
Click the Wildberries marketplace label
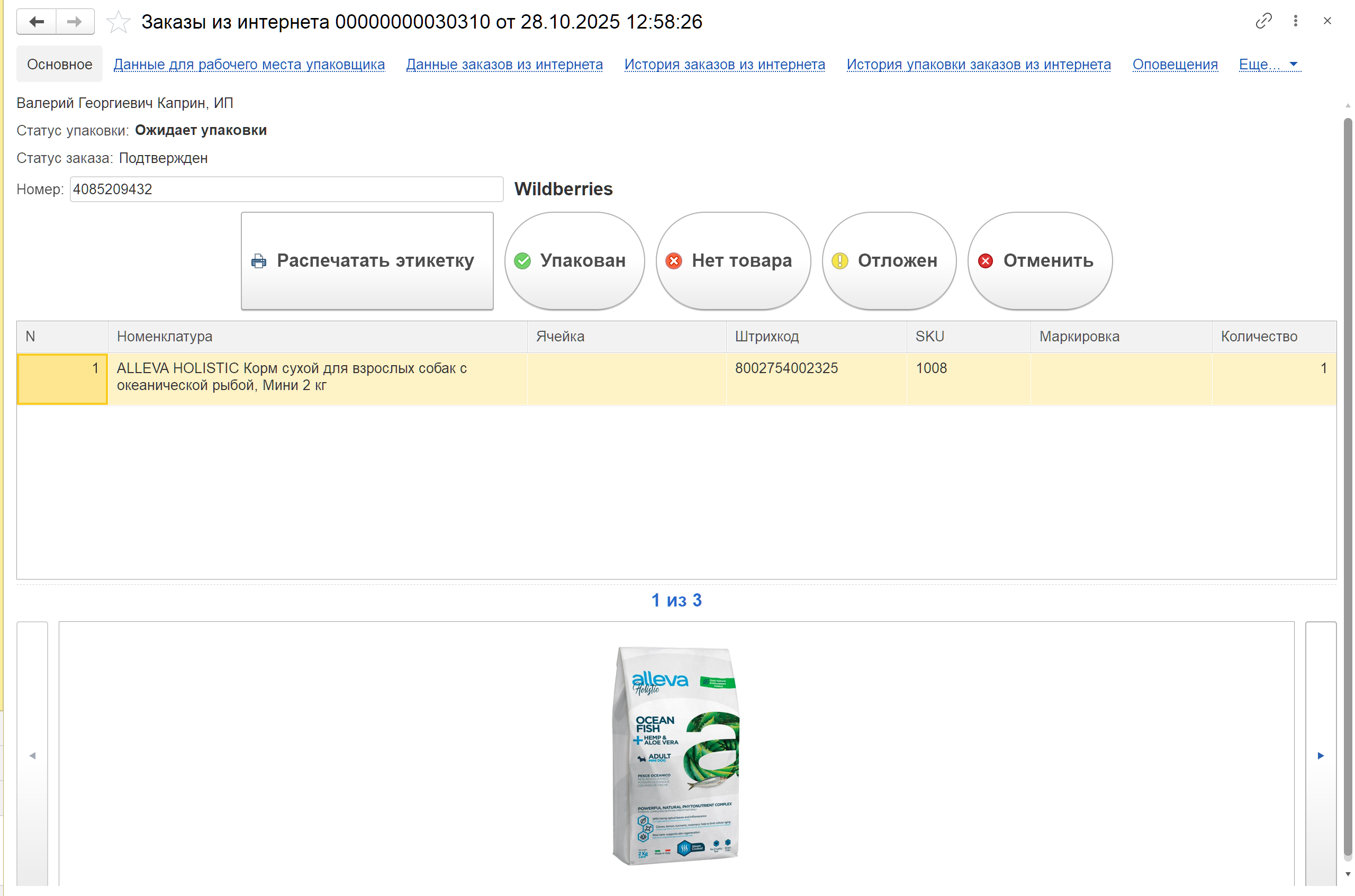pos(564,189)
